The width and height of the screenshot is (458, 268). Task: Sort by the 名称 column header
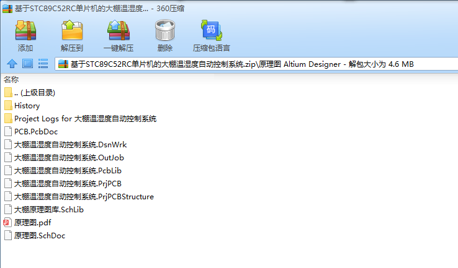11,79
